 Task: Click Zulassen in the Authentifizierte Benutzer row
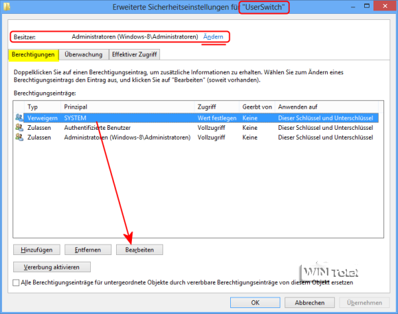pyautogui.click(x=39, y=128)
